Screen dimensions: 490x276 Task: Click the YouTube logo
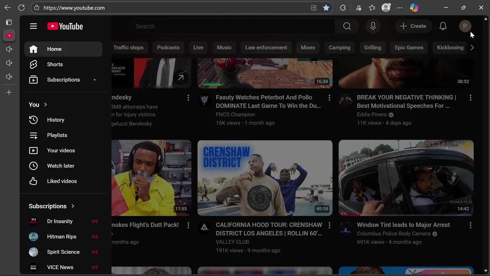65,26
